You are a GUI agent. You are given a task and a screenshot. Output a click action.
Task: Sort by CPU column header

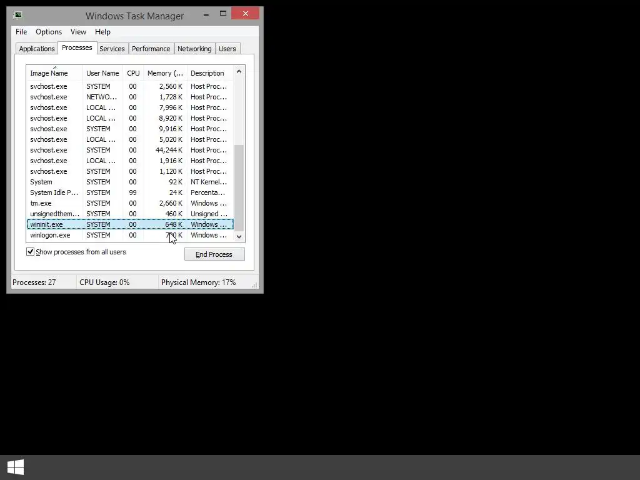point(133,73)
